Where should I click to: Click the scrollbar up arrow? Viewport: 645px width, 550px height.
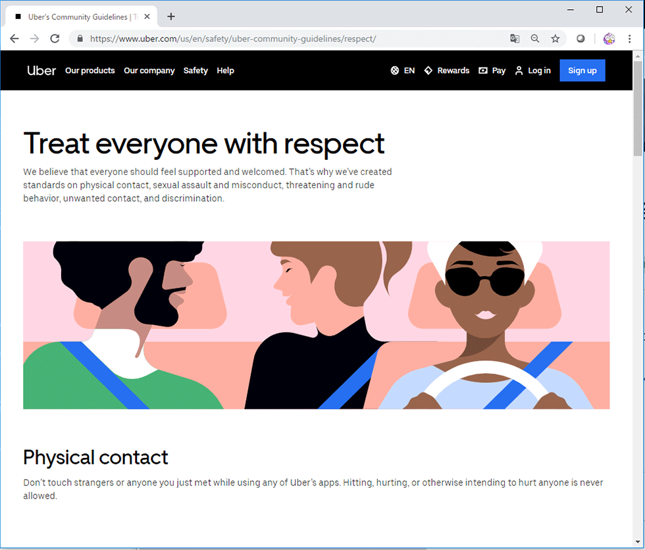coord(638,56)
